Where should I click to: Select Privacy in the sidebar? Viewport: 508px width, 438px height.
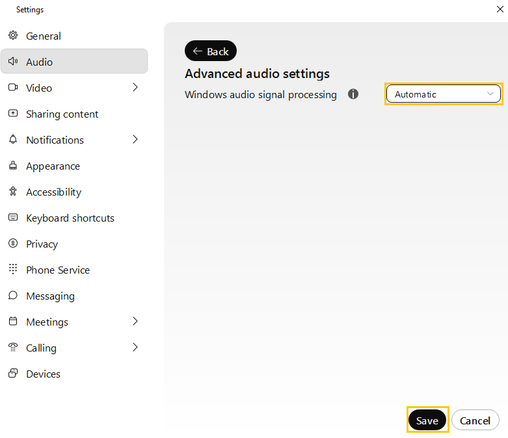42,244
